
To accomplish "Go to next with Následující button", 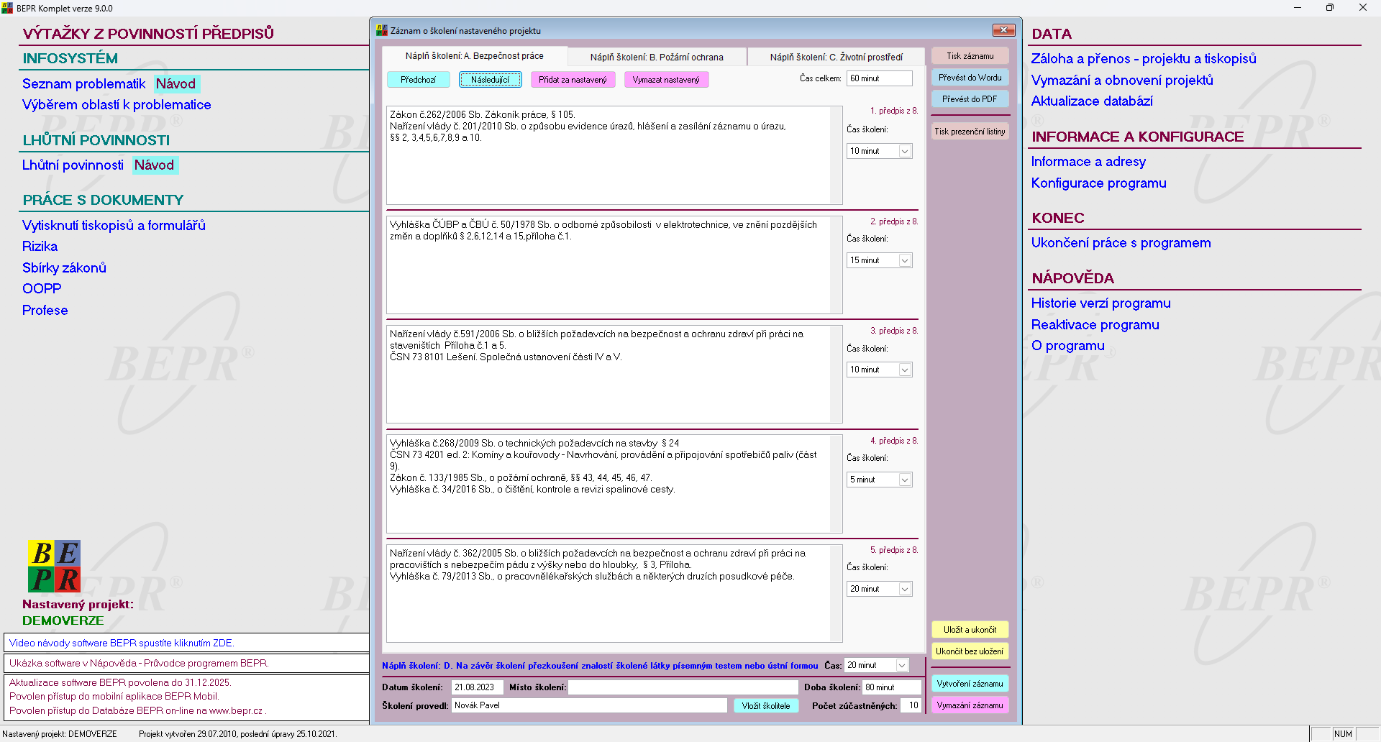I will tap(490, 80).
